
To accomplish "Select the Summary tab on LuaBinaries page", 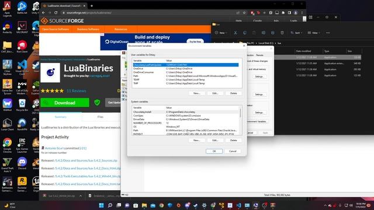I will tap(61, 117).
